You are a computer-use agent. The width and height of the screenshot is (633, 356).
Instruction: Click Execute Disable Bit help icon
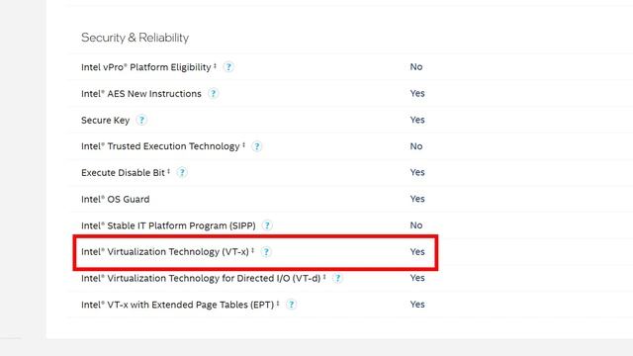click(x=182, y=173)
